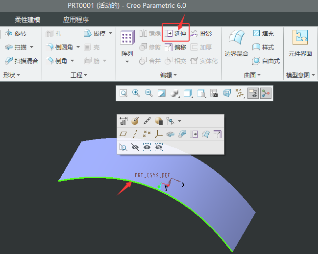Open the saved orientations cube icon

(x=201, y=93)
